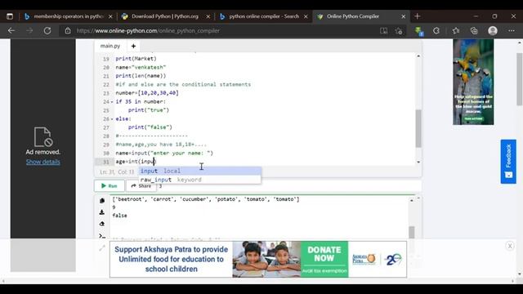
Task: Click the editor scroll down arrow
Action: (x=418, y=162)
